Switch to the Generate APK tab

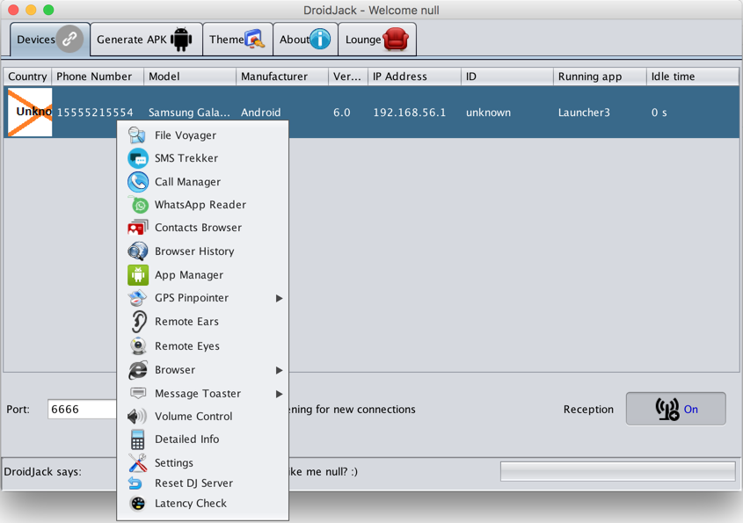(146, 40)
